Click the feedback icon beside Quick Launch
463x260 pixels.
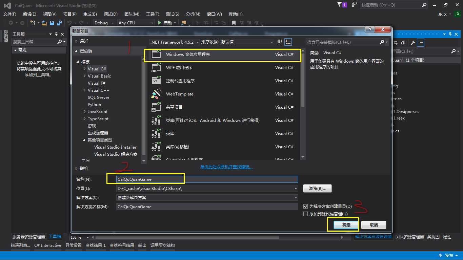[354, 5]
